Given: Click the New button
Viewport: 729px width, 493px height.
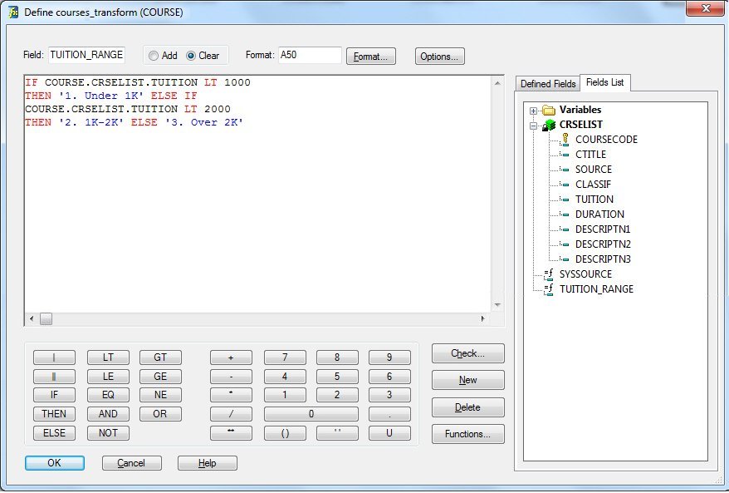Looking at the screenshot, I should tap(467, 380).
